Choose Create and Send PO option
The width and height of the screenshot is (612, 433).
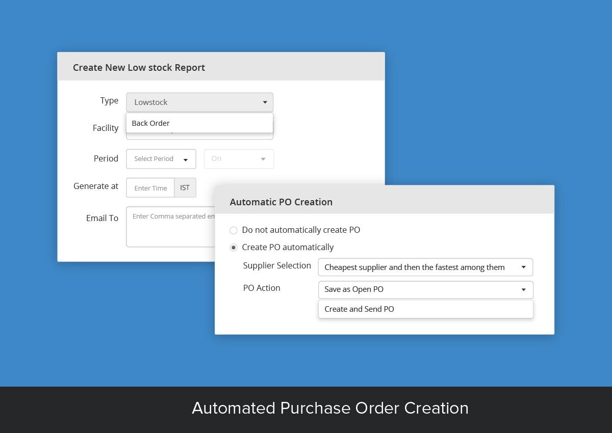coord(425,309)
